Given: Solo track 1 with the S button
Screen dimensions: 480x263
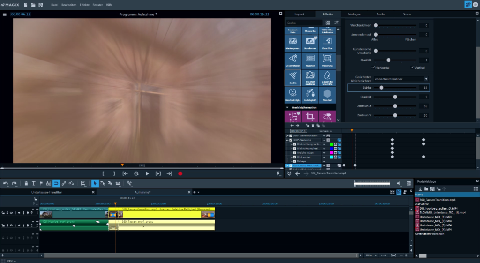Looking at the screenshot, I should (x=7, y=213).
